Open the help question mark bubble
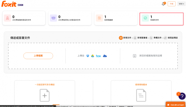This screenshot has width=186, height=107. tap(182, 96)
